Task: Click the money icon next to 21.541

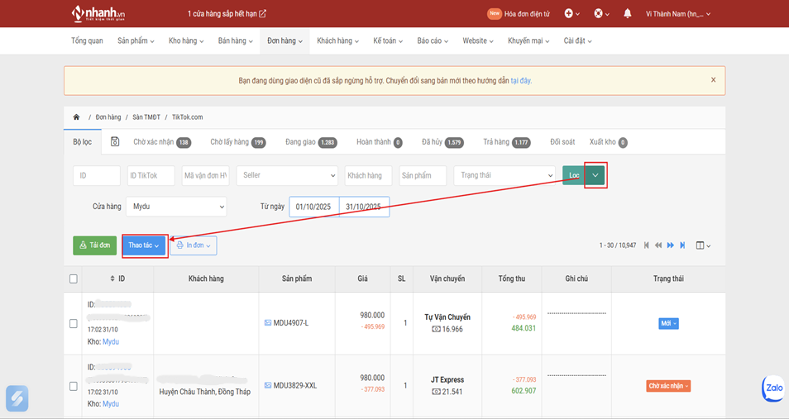Action: click(x=436, y=392)
